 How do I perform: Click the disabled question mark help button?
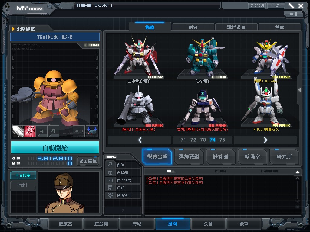(x=123, y=210)
